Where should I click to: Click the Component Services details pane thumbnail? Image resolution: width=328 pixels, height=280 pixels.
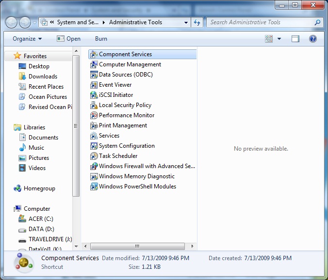(x=23, y=263)
